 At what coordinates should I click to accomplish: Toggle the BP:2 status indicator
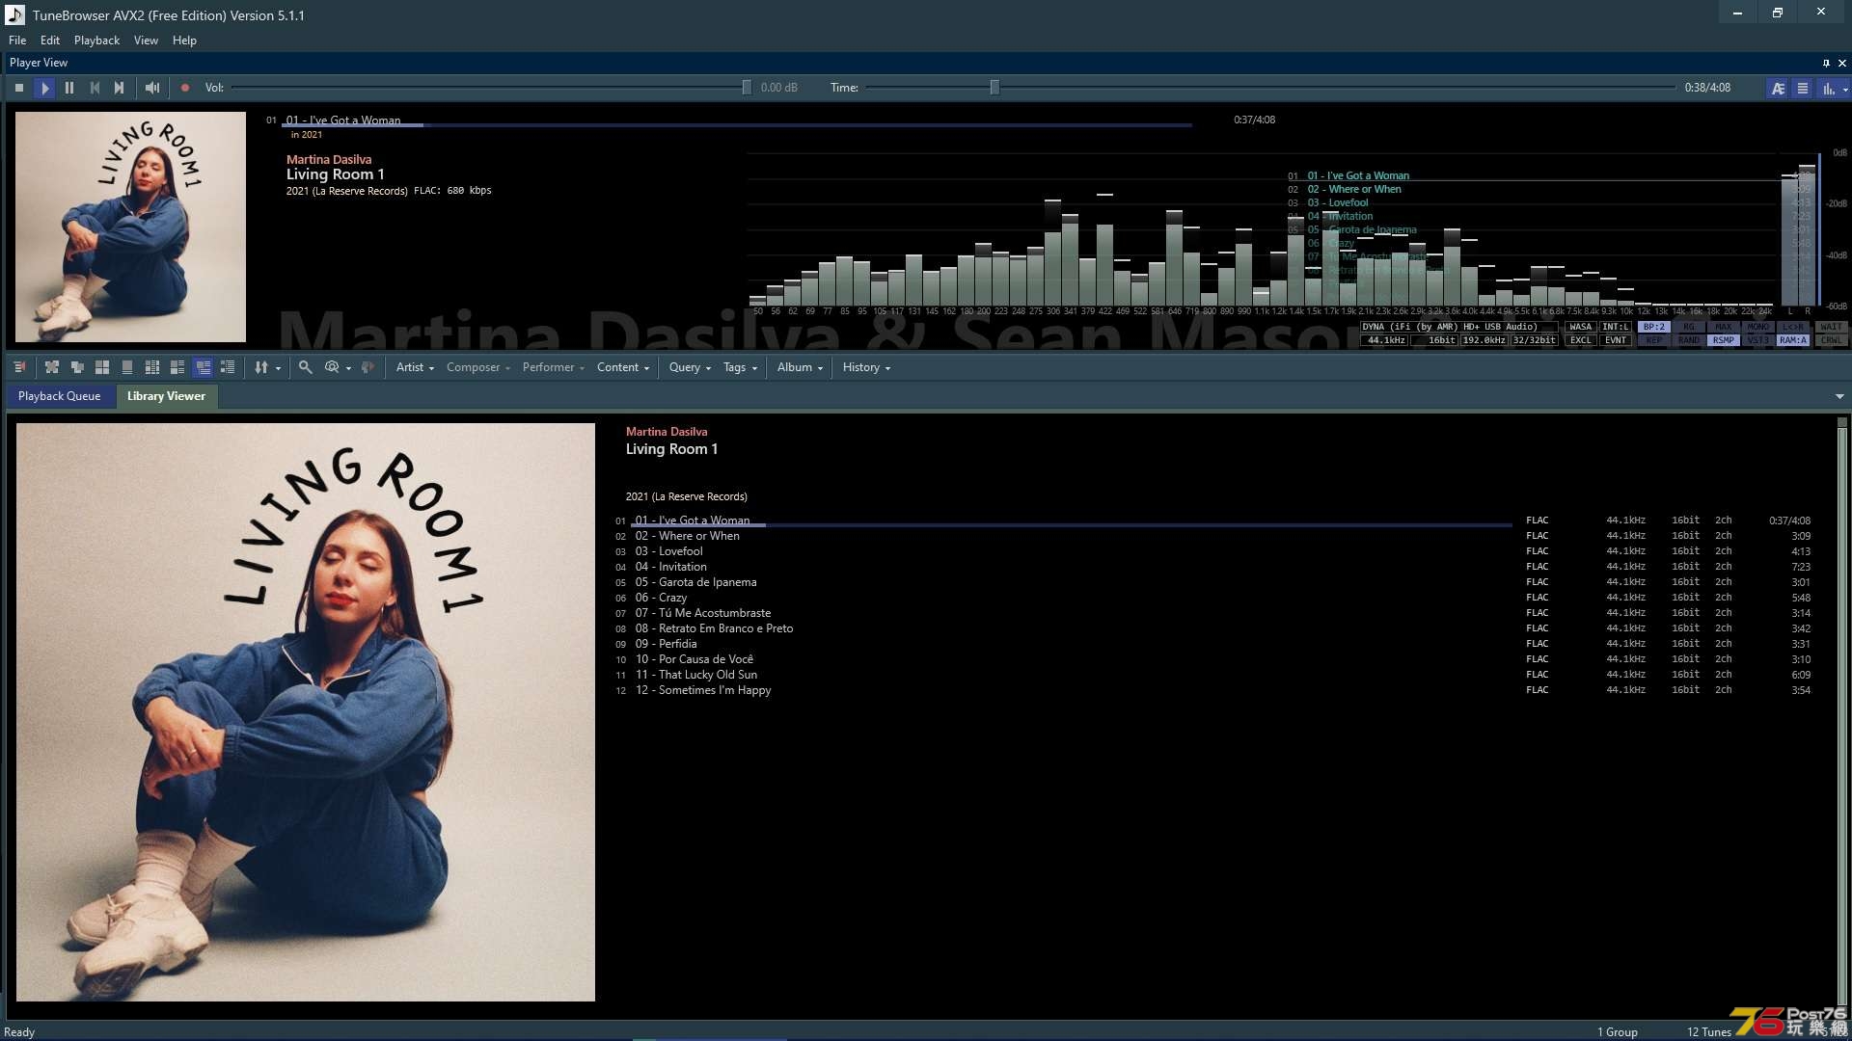[1654, 327]
